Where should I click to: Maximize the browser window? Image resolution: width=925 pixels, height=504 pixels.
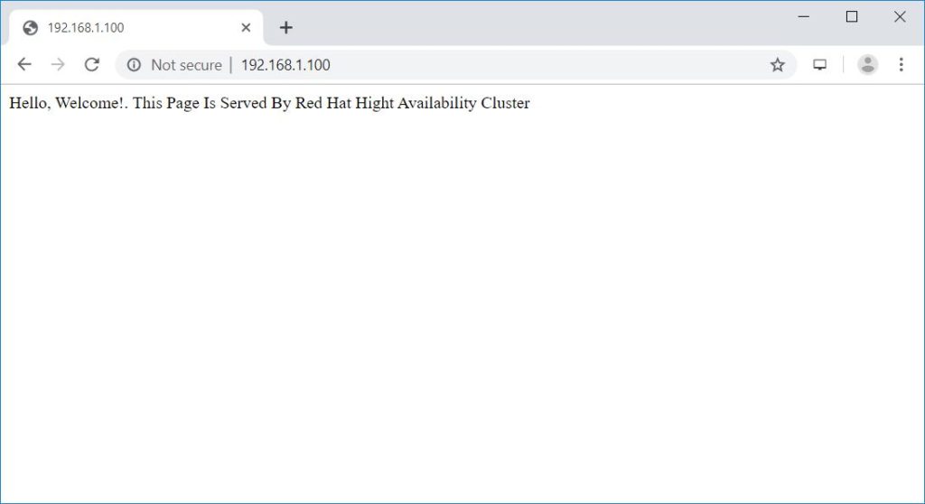(852, 16)
